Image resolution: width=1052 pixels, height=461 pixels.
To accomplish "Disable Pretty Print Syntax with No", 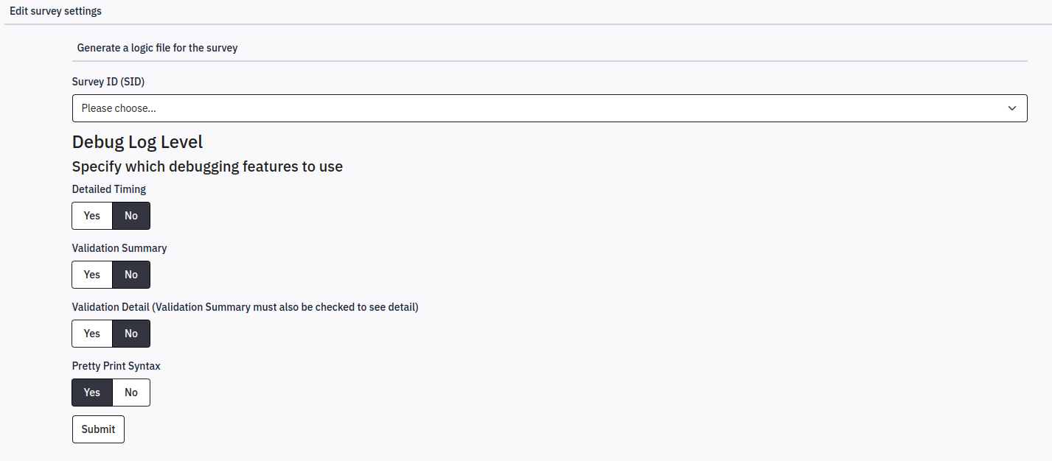I will click(x=131, y=393).
